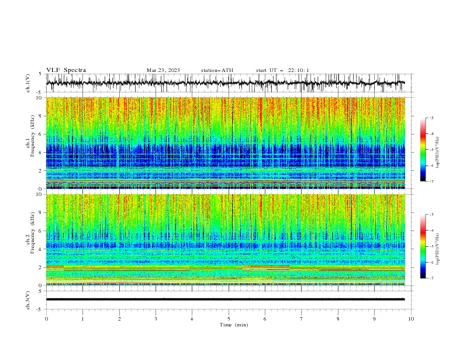
Task: Click the ch.1 voltage waveform trace
Action: [225, 83]
